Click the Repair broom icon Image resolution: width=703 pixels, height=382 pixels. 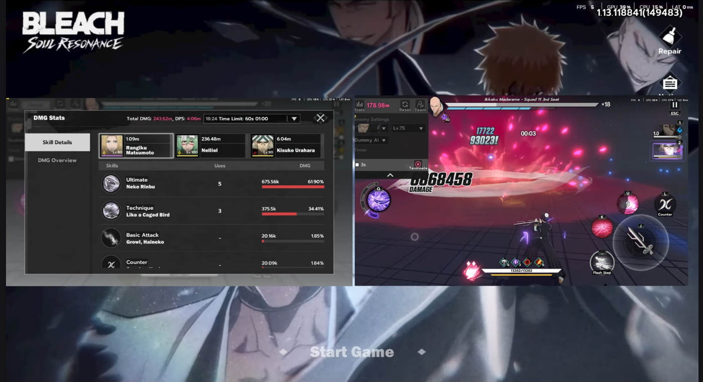[670, 36]
